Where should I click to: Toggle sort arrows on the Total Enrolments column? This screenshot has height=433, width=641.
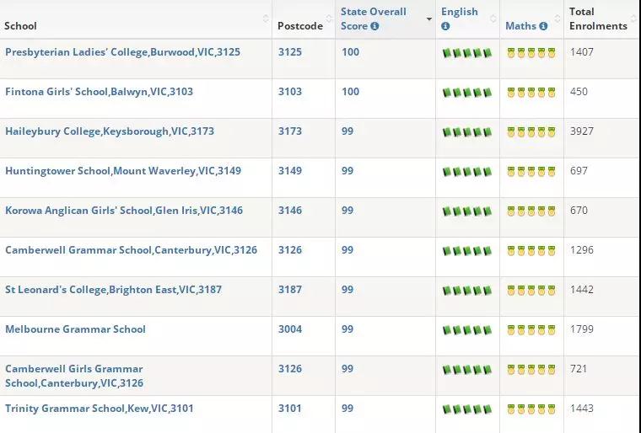point(633,19)
